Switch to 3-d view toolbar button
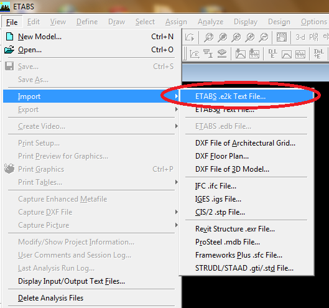 pyautogui.click(x=300, y=37)
